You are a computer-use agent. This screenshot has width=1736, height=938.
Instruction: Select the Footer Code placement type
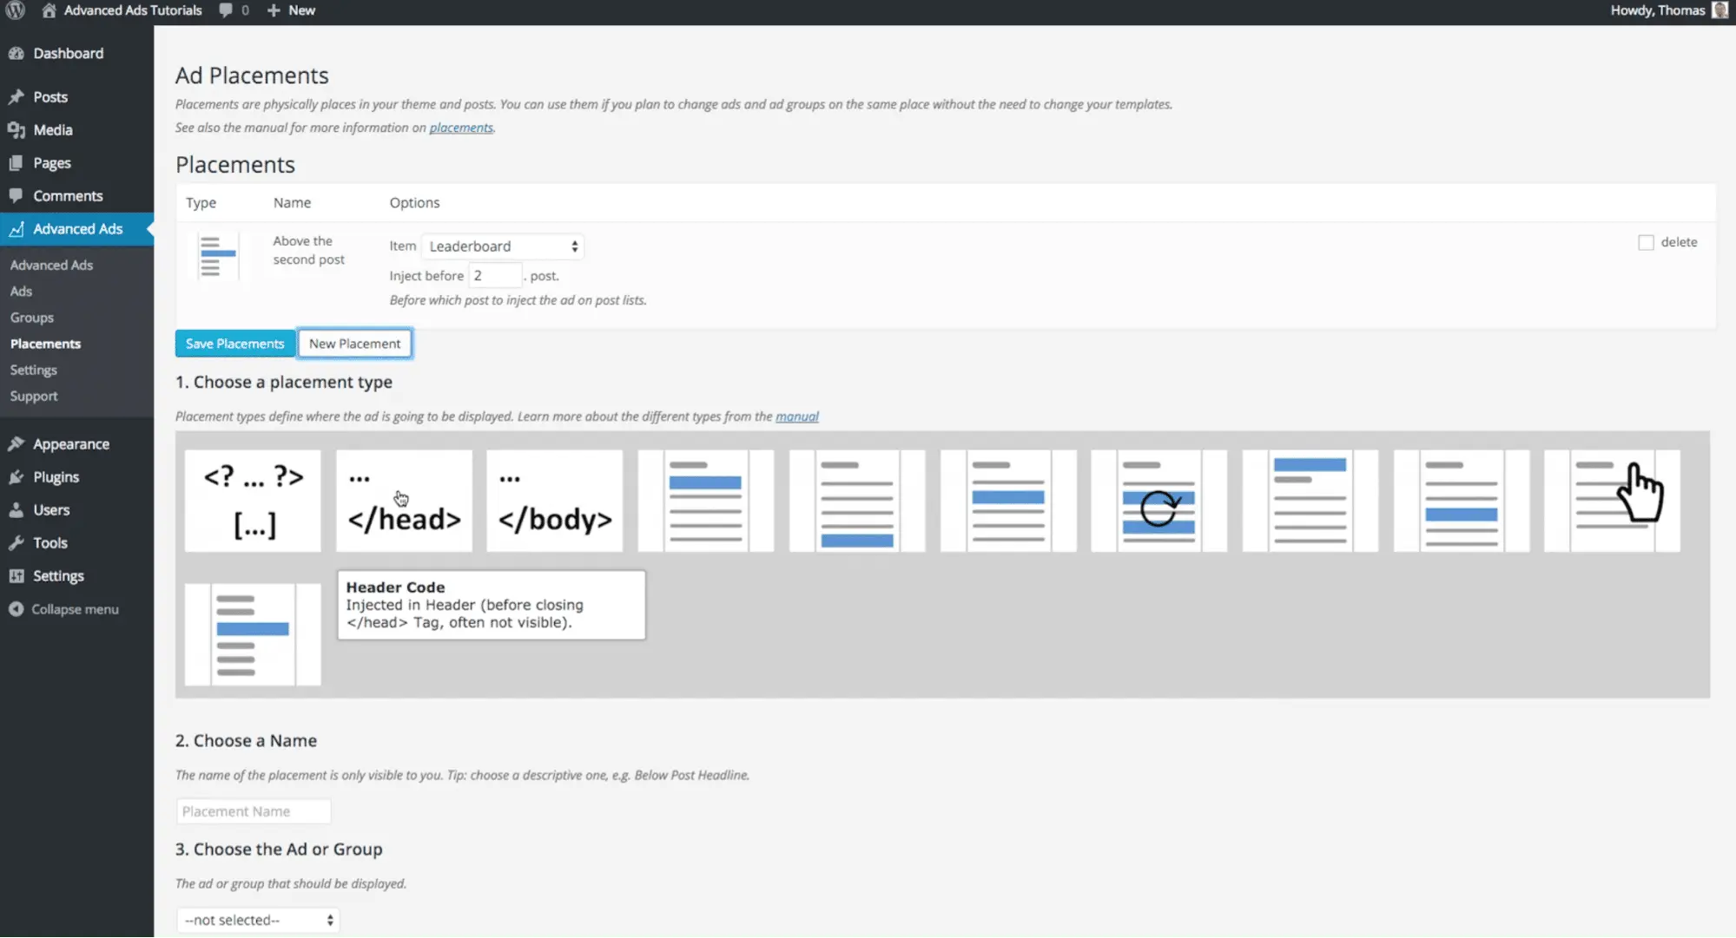(554, 501)
